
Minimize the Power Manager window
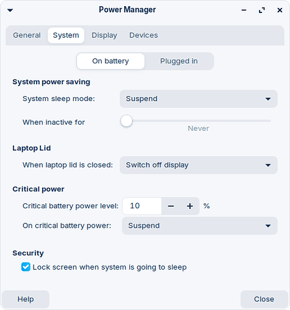pyautogui.click(x=244, y=10)
